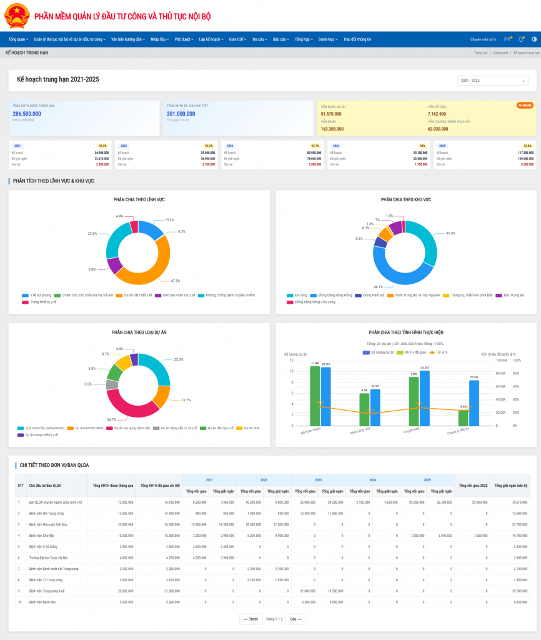Toggle the dark mode contrast icon
Image resolution: width=541 pixels, height=640 pixels.
tap(534, 39)
